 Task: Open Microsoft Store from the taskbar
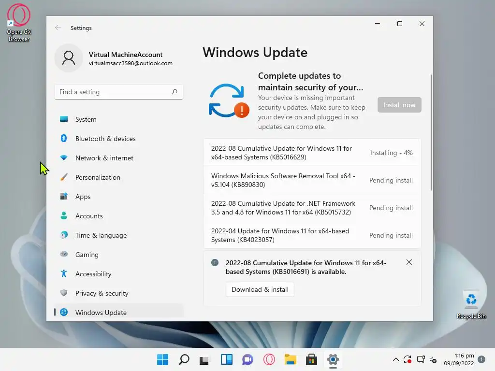tap(312, 359)
